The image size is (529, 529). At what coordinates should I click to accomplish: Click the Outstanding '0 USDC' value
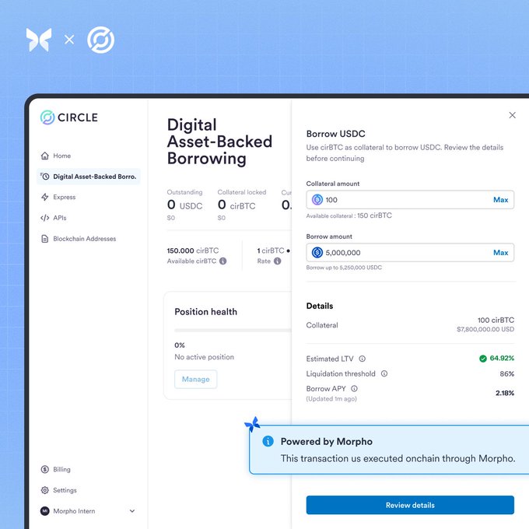[184, 205]
